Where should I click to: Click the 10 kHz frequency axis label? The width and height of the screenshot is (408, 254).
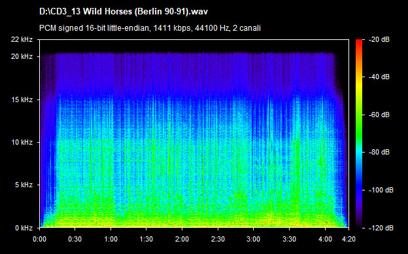22,142
